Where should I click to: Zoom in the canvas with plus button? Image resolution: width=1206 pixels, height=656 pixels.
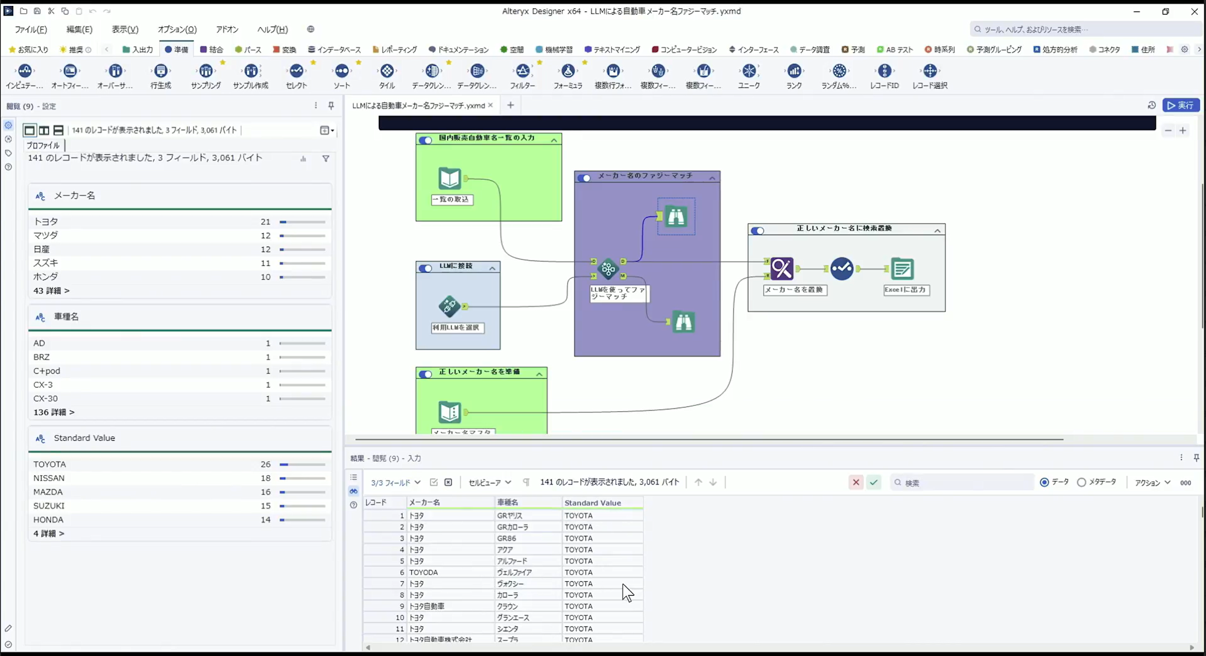tap(1183, 130)
